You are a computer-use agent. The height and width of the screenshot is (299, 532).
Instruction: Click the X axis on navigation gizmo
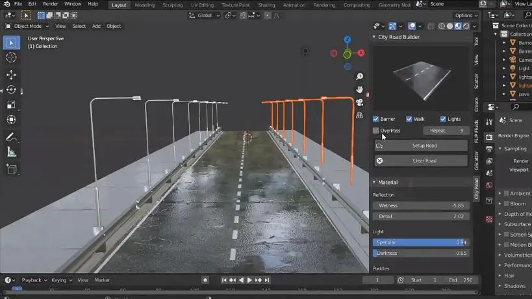click(x=361, y=53)
